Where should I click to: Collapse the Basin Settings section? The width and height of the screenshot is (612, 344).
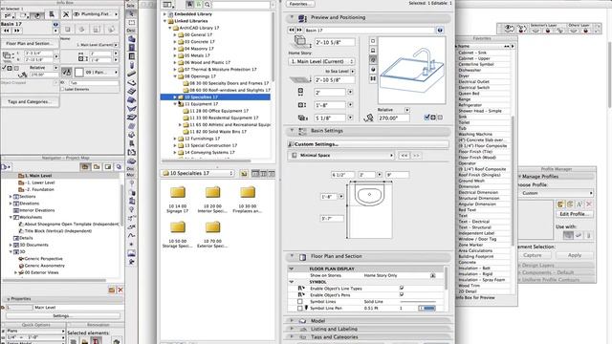[x=292, y=131]
